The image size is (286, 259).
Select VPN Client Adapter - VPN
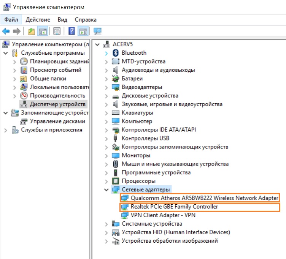pos(163,215)
